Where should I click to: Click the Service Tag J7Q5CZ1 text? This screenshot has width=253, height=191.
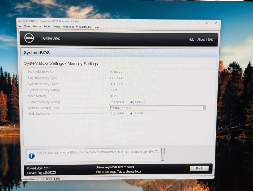tap(41, 173)
